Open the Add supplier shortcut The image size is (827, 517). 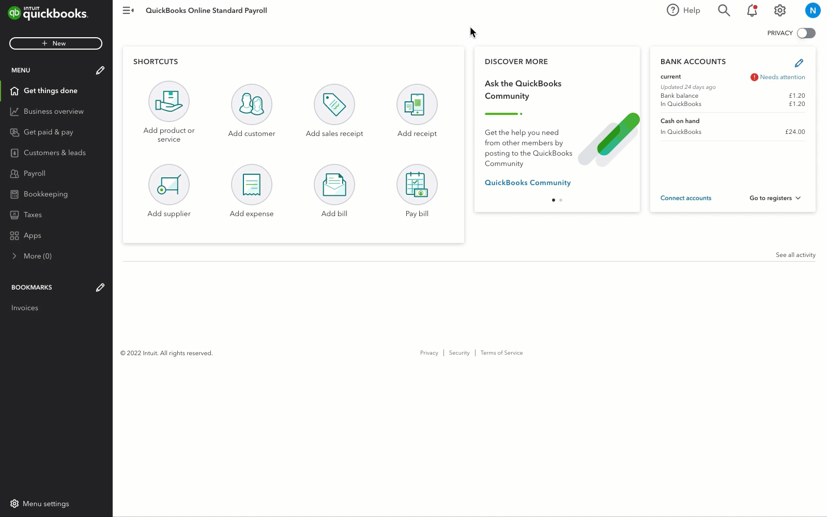tap(169, 191)
